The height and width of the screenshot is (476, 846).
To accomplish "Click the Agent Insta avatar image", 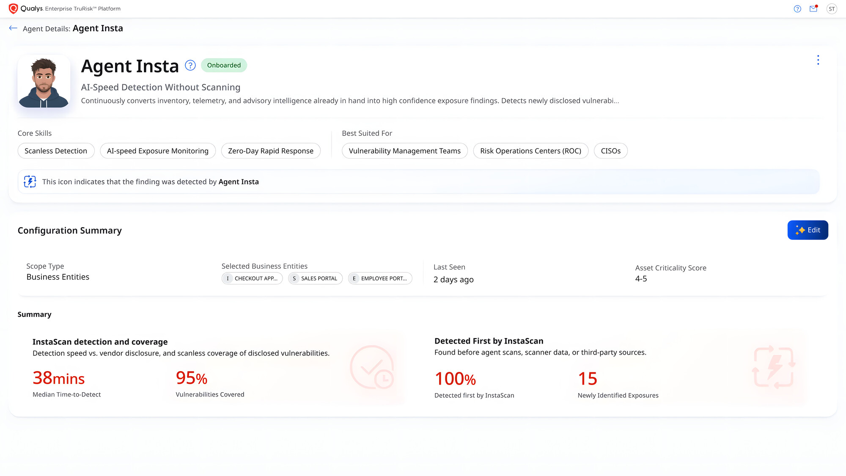I will click(x=44, y=82).
